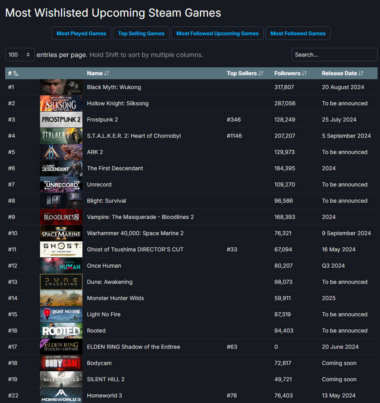Open the entries per page dropdown
Viewport: 380px width, 403px height.
click(20, 55)
